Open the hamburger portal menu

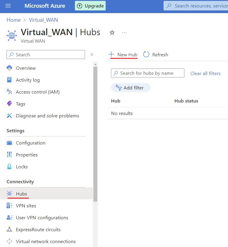8,6
